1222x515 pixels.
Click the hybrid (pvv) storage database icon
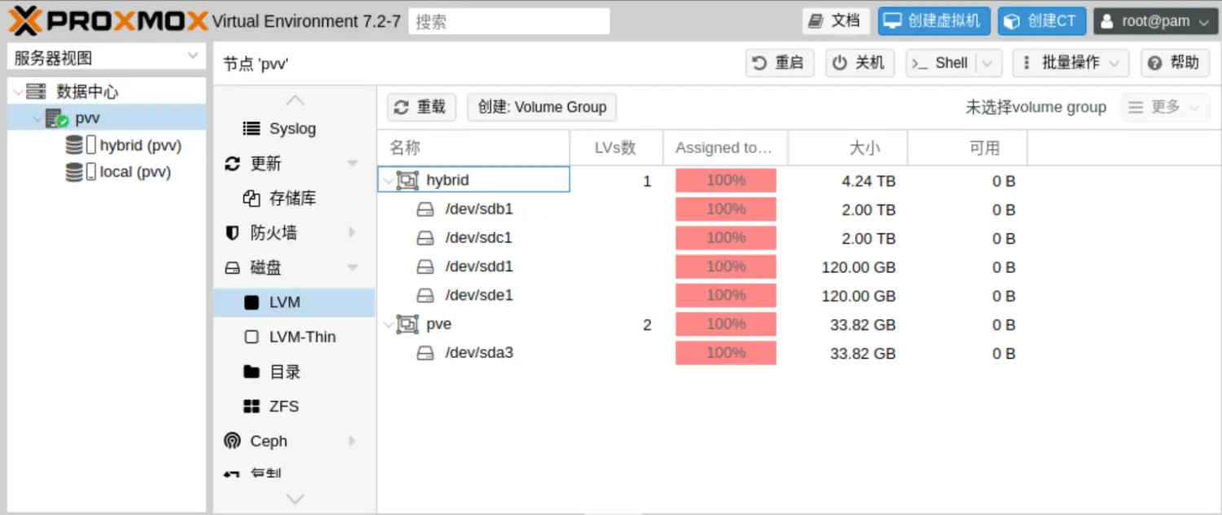[x=74, y=145]
